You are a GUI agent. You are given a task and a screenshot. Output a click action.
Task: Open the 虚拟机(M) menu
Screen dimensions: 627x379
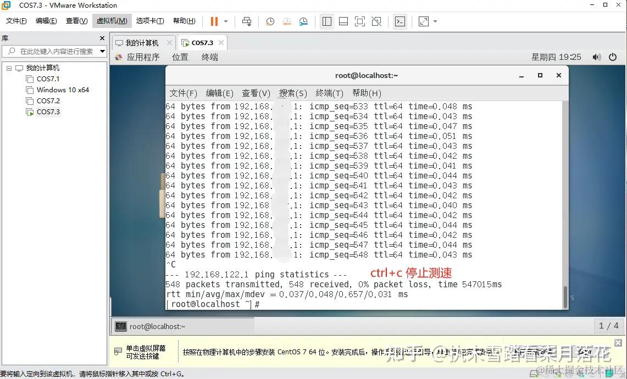tap(112, 20)
